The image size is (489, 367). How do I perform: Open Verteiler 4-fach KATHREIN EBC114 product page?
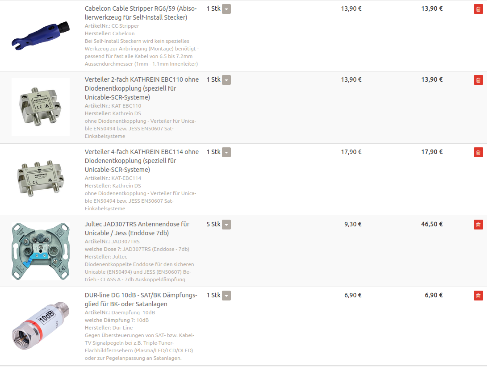point(142,161)
